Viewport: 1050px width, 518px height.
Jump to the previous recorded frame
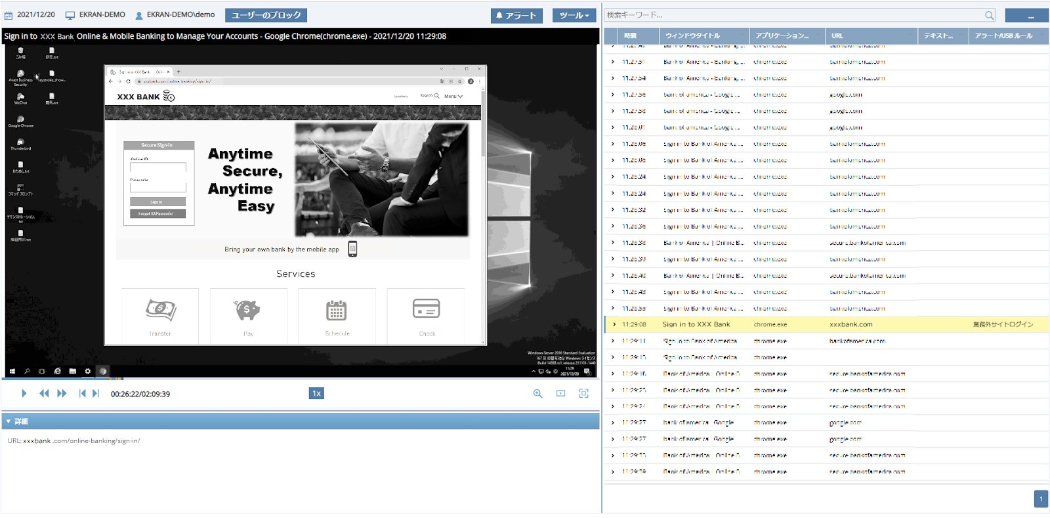click(x=82, y=393)
